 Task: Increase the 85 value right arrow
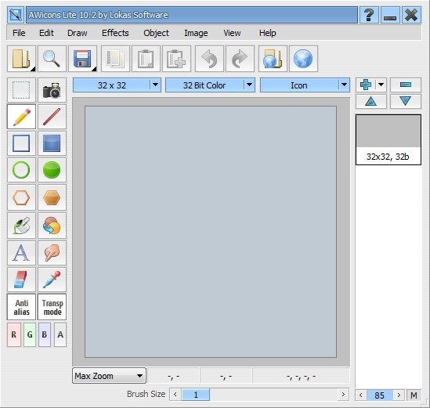tap(399, 395)
